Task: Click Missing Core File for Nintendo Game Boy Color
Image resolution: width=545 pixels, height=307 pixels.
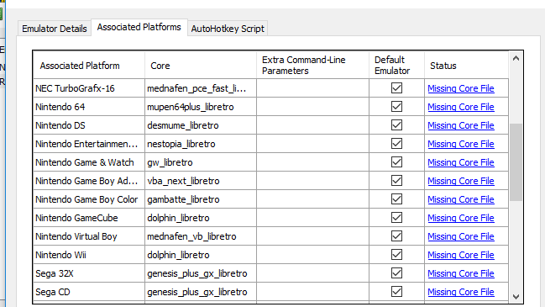Action: pyautogui.click(x=461, y=199)
